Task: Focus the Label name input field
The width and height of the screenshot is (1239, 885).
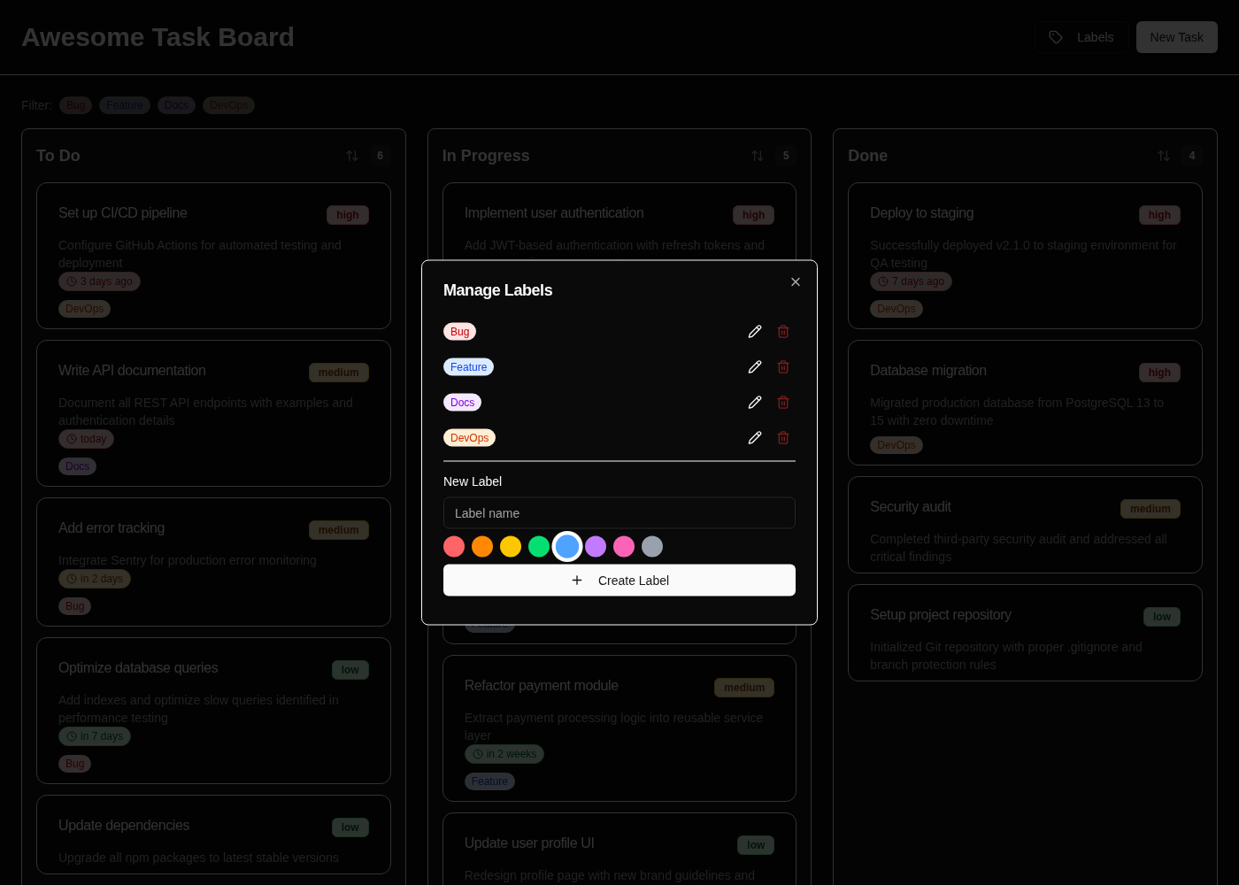Action: click(619, 513)
